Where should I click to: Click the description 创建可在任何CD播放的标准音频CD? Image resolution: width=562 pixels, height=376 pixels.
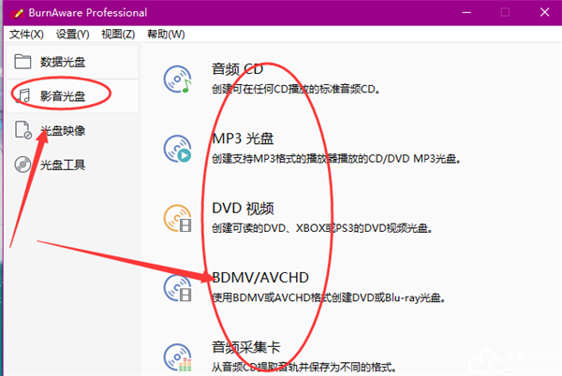coord(296,89)
